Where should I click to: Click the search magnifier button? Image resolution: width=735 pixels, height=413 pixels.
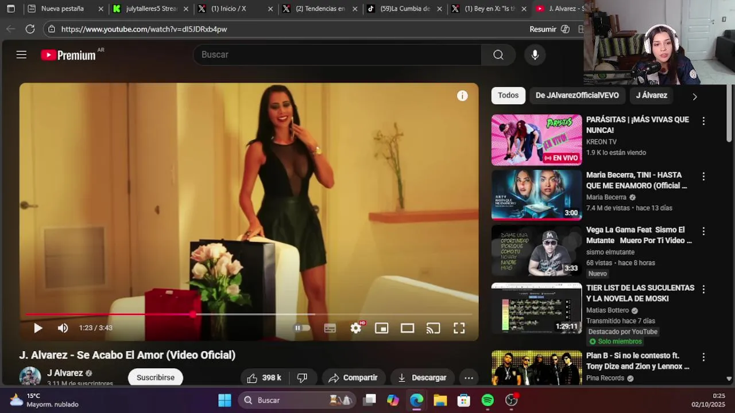498,54
